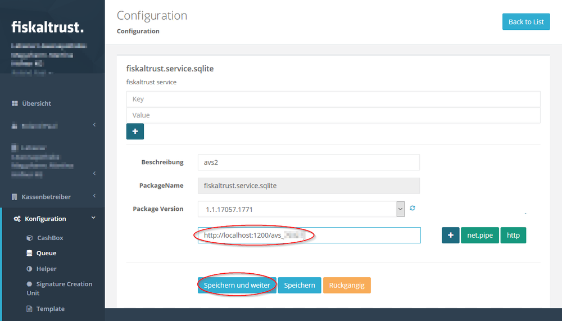The width and height of the screenshot is (562, 321).
Task: Click the Back to List button
Action: [526, 22]
